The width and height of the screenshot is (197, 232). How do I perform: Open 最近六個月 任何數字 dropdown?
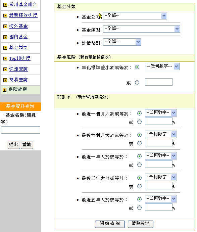161,134
